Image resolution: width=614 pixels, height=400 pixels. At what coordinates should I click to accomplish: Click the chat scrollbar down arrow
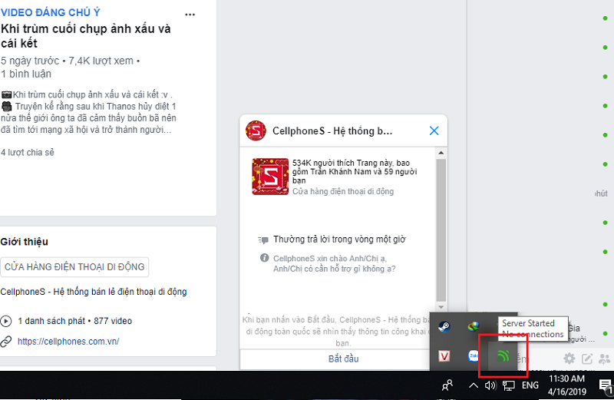[441, 307]
